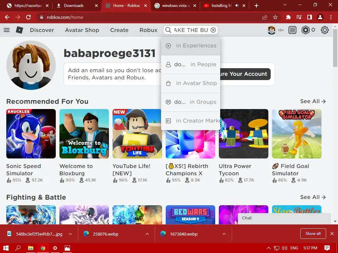Viewport: 338px width, 253px height.
Task: Open YouTube Life game thumbnail
Action: click(x=137, y=134)
